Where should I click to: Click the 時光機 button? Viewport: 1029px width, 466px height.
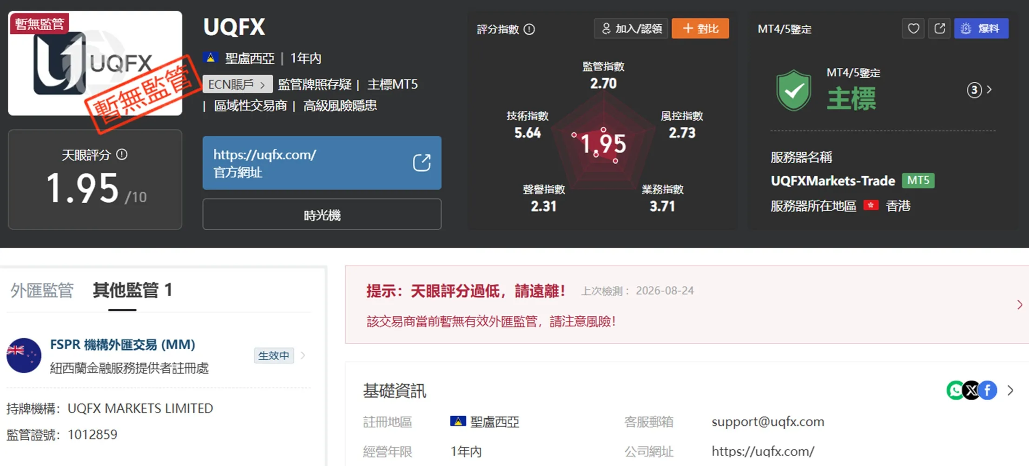tap(322, 214)
